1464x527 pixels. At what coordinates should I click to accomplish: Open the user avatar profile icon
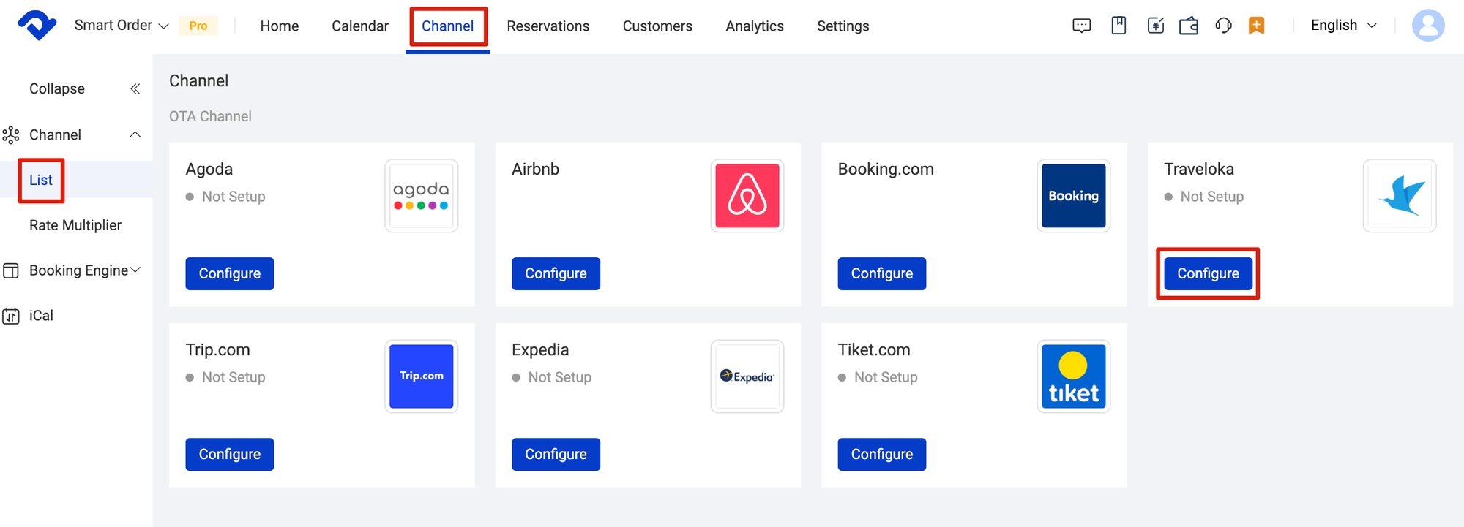[1429, 25]
